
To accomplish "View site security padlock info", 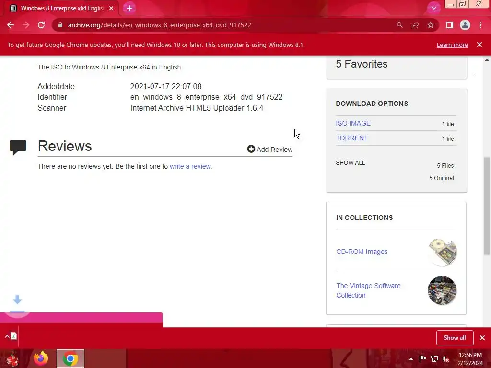I will [60, 25].
